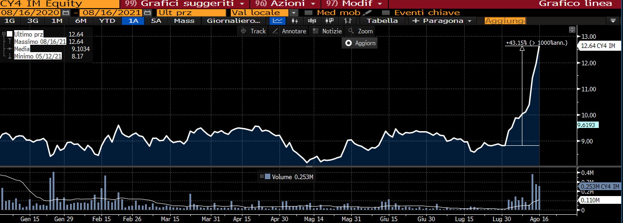Viewport: 623px width, 223px height.
Task: Select the 3G time range tab
Action: pyautogui.click(x=33, y=21)
